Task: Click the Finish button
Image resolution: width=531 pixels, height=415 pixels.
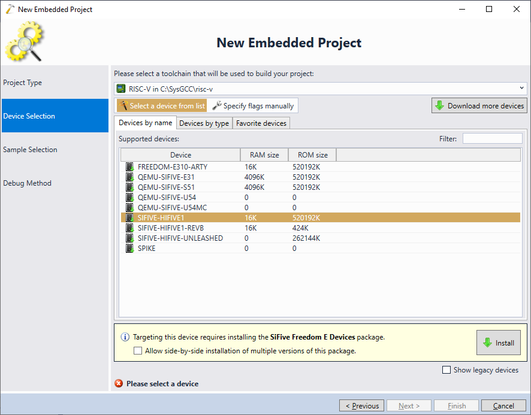Action: 457,405
